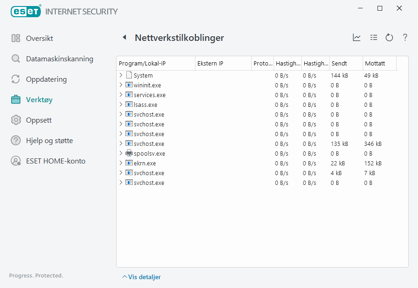Open Oppsett settings
This screenshot has width=418, height=288.
tap(39, 120)
